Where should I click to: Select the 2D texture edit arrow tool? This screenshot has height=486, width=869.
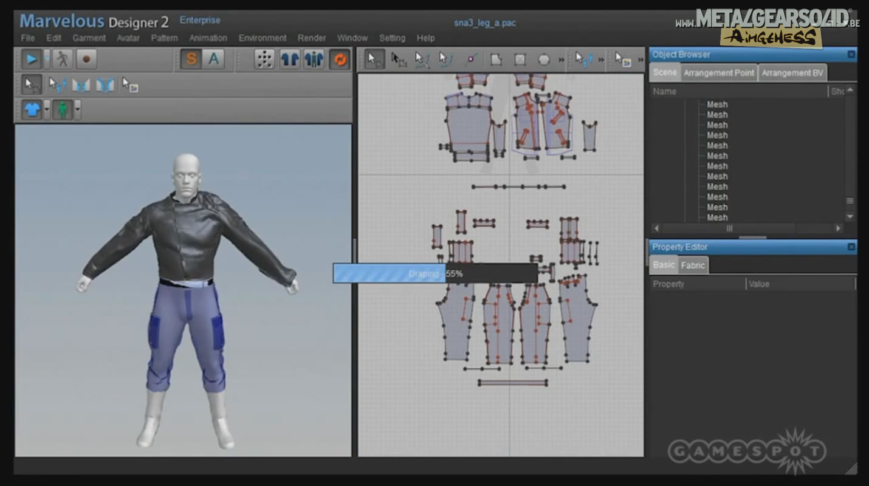(622, 60)
